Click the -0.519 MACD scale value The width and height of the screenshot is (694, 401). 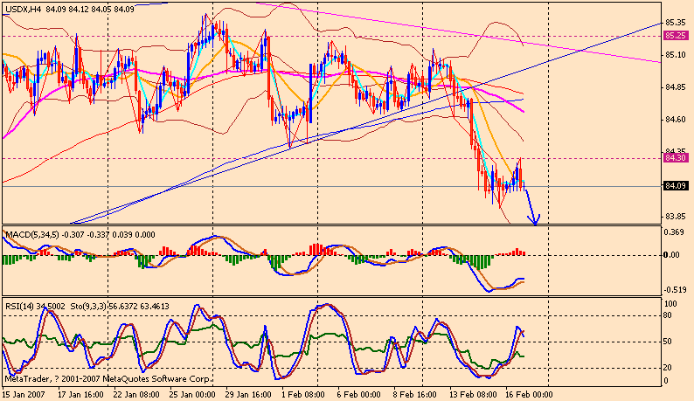pos(675,290)
